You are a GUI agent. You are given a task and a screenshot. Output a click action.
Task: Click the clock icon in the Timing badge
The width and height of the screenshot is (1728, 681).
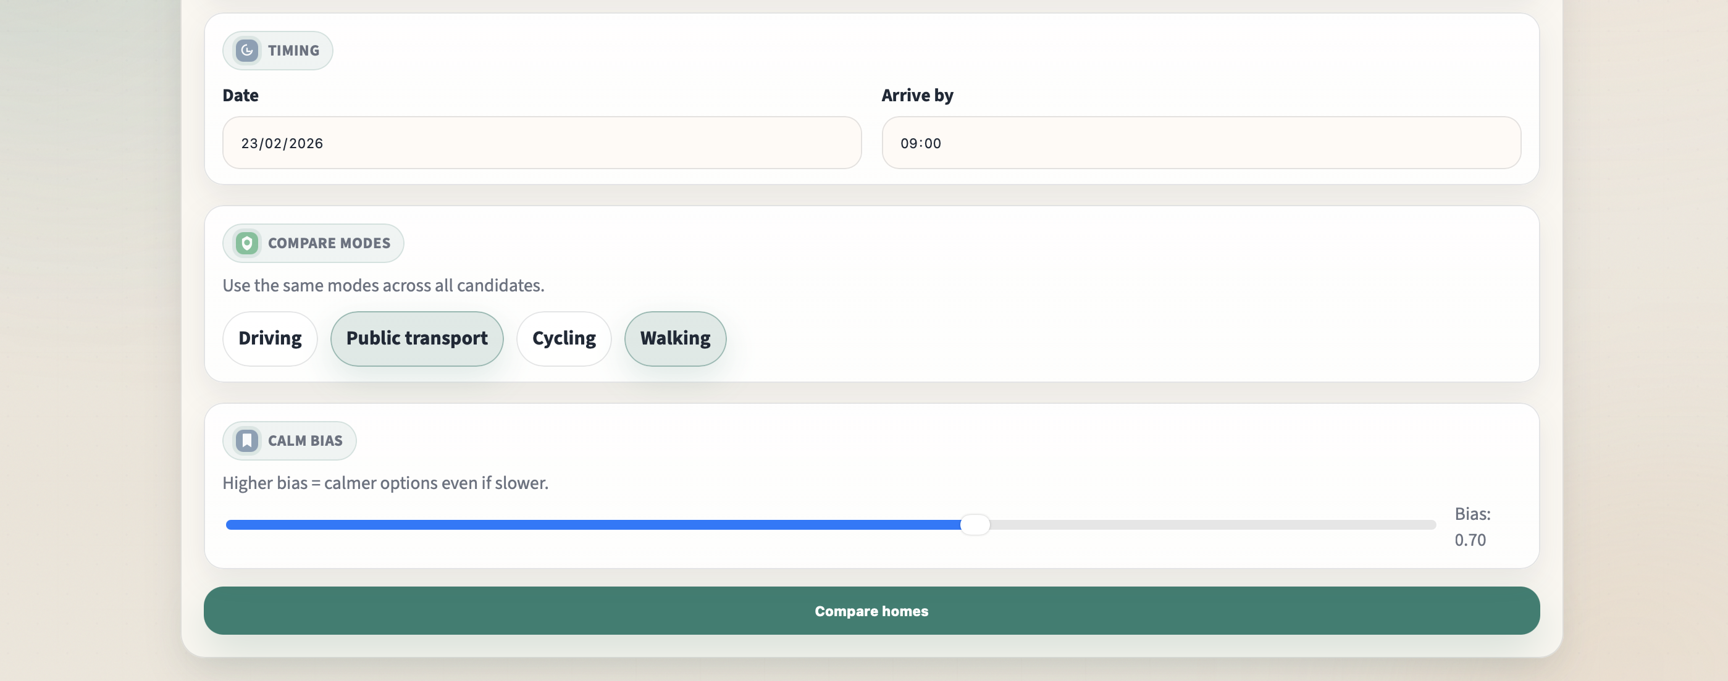[x=246, y=51]
